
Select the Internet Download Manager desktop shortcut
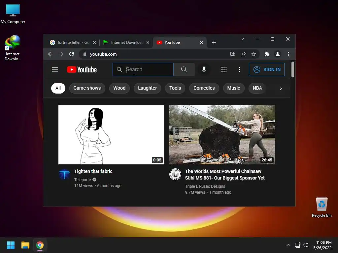click(13, 48)
